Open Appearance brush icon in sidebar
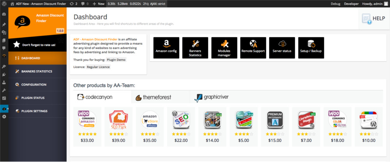 point(4,66)
